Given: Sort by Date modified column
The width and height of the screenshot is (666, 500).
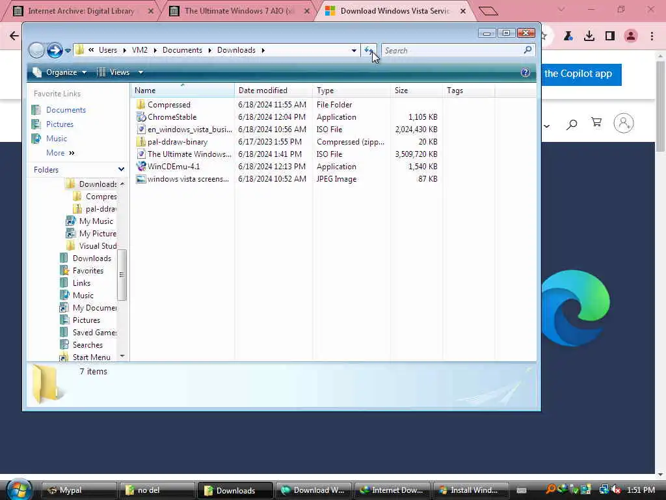Looking at the screenshot, I should tap(274, 90).
